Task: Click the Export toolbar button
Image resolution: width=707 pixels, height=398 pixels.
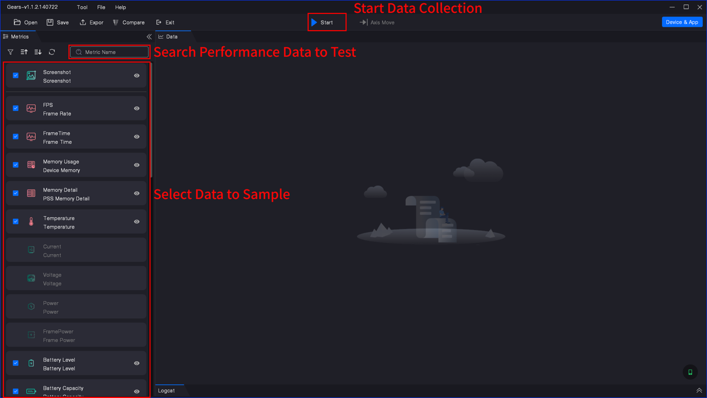Action: click(x=91, y=22)
